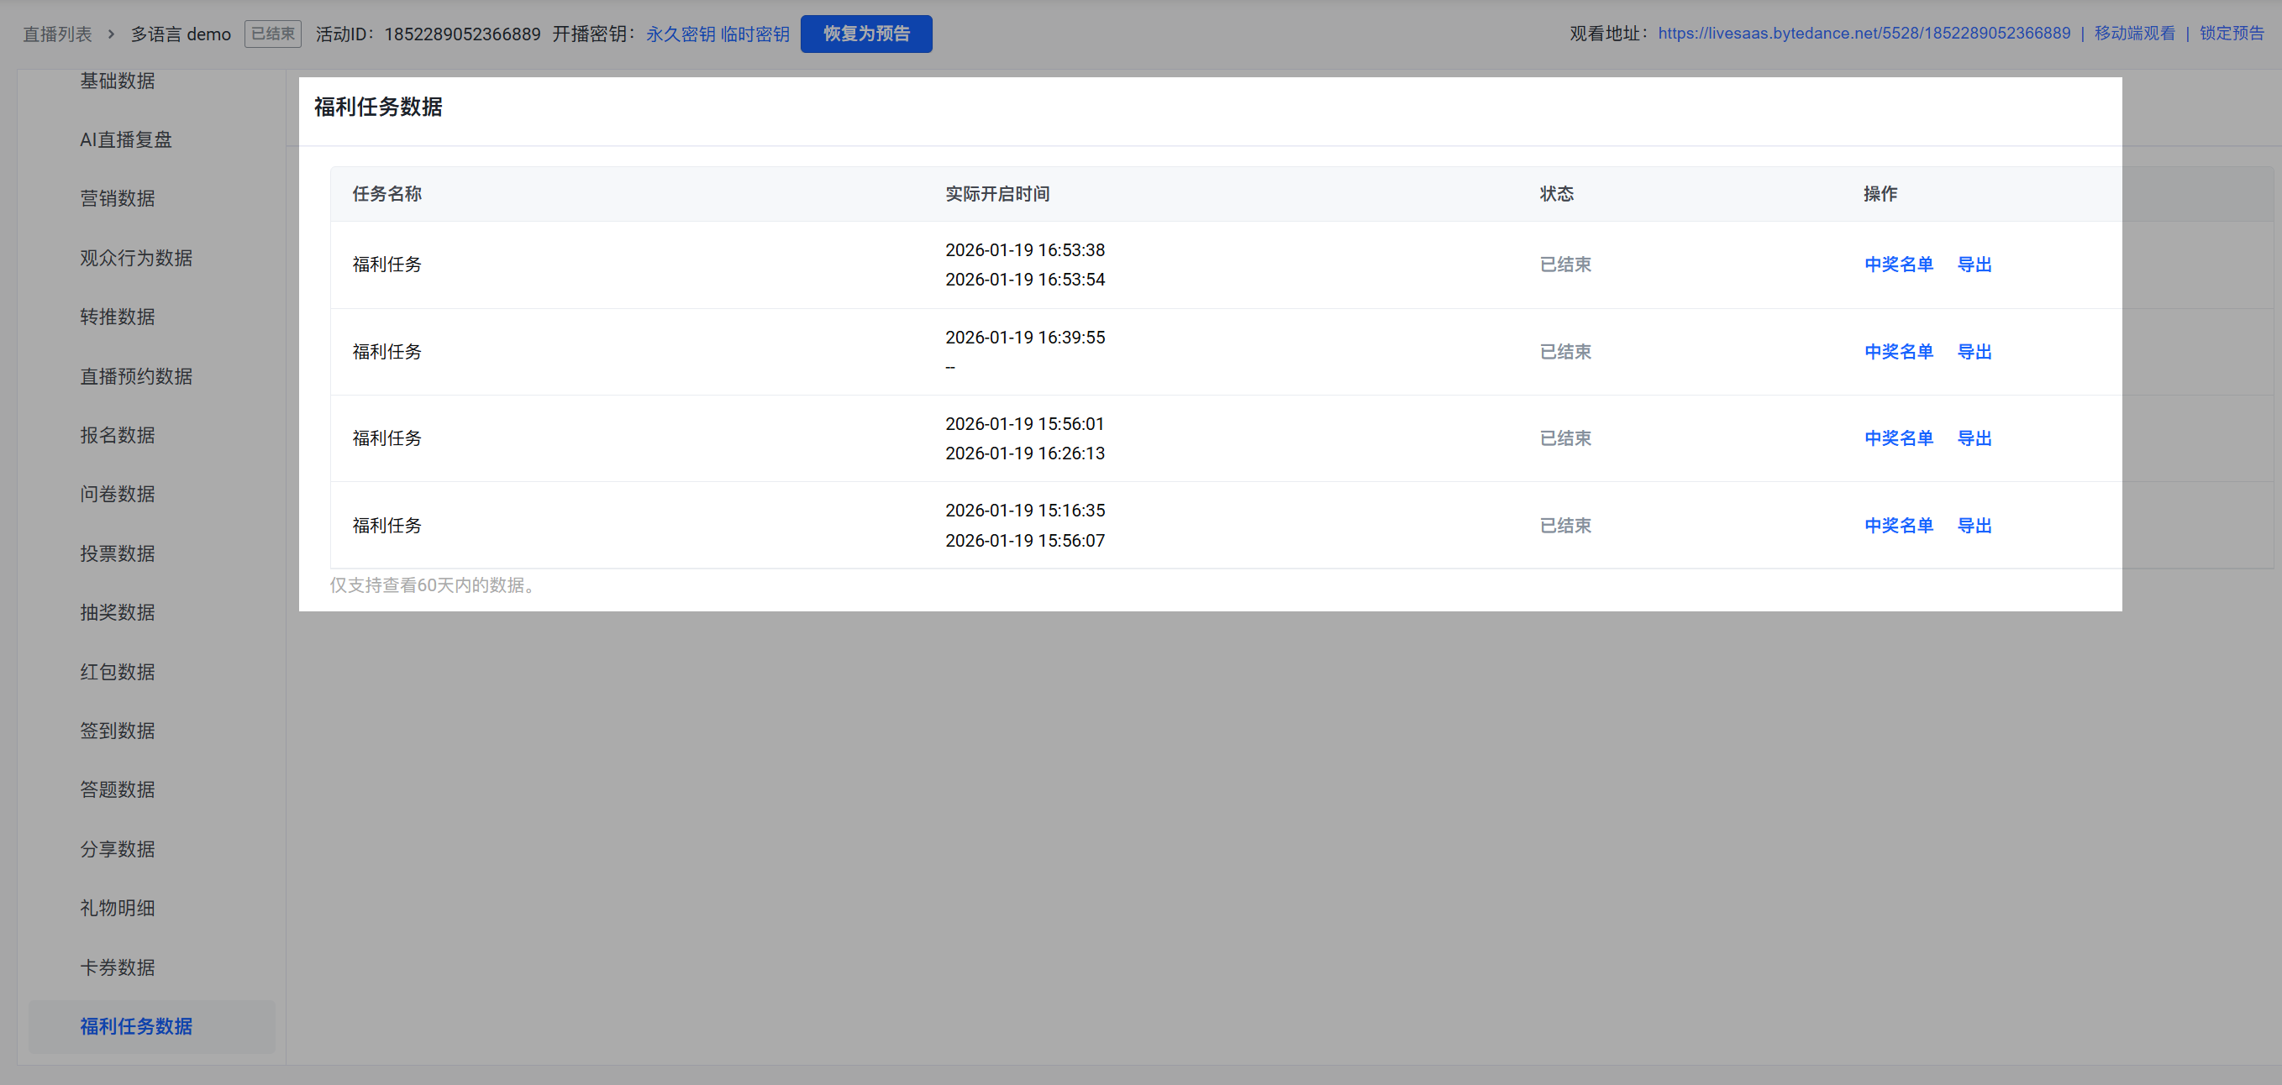Click 导出 for task started 15:16:35
Screen dimensions: 2282x1085
[1974, 525]
